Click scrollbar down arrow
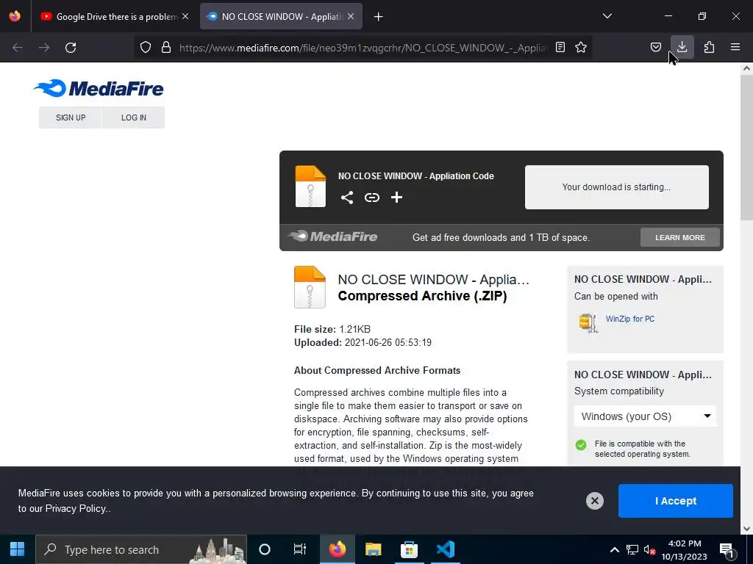753x564 pixels. pyautogui.click(x=746, y=529)
